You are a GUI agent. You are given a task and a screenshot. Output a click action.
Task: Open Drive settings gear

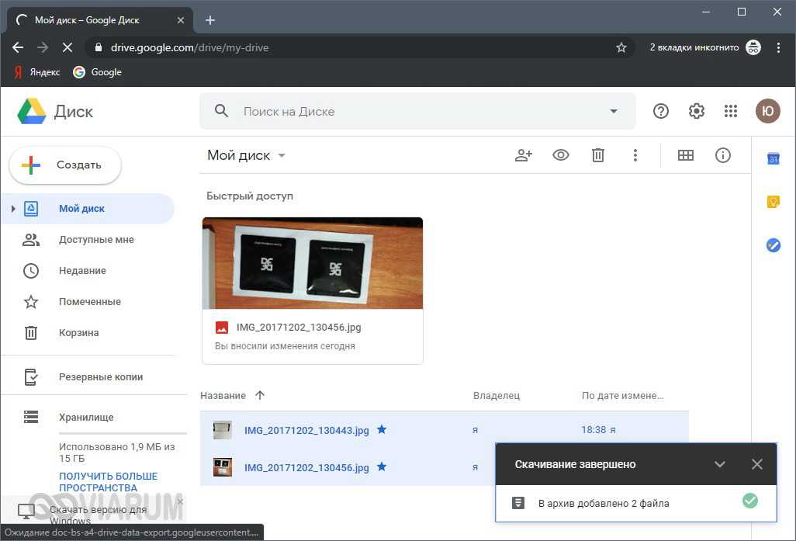click(697, 111)
